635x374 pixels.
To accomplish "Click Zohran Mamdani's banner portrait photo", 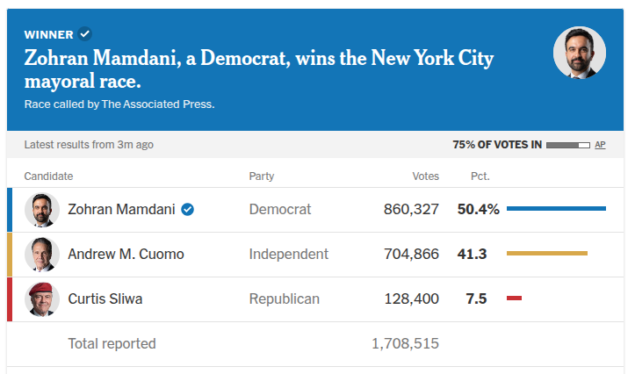I will (579, 53).
